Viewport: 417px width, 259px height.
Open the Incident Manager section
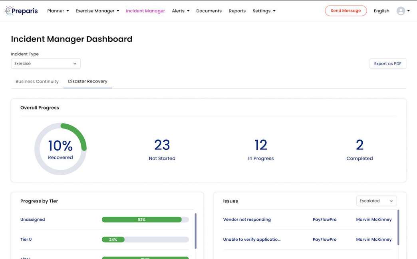145,11
